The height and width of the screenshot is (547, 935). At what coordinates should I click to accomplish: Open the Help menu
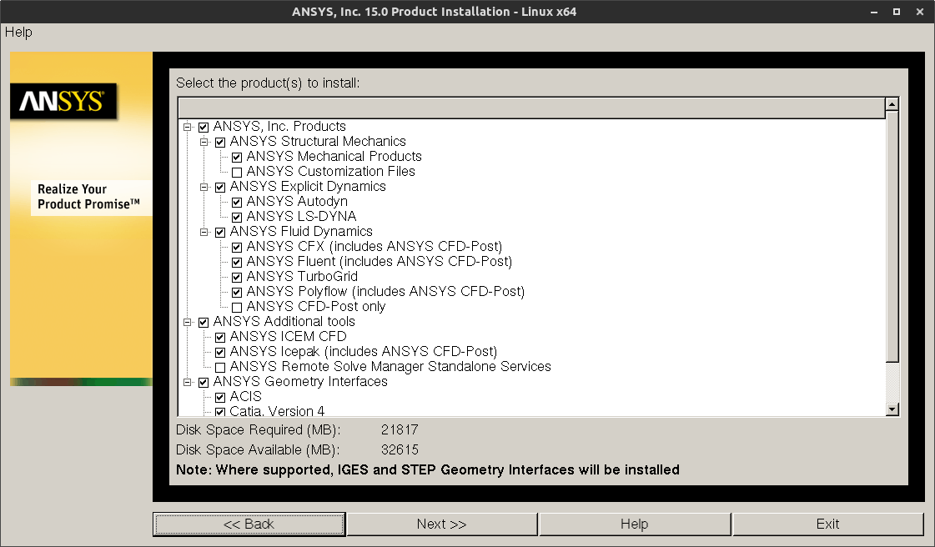[x=18, y=33]
